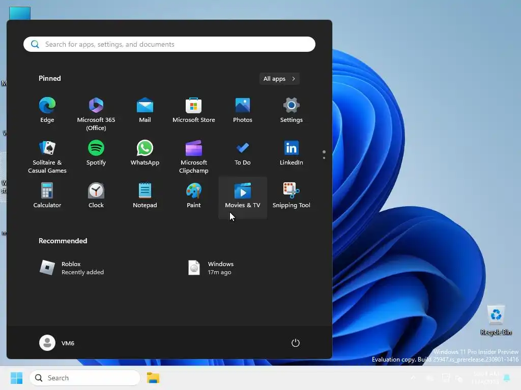Open Paint

point(194,196)
